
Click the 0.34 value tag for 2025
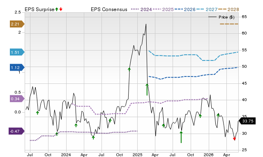17,99
